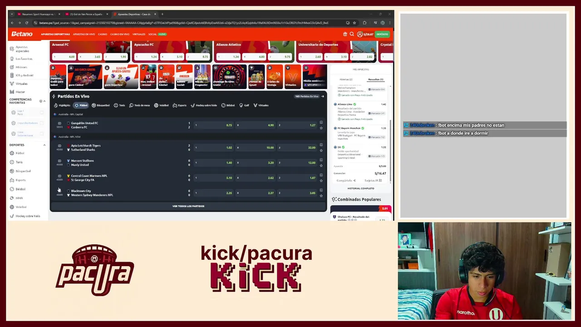Image resolution: width=581 pixels, height=327 pixels.
Task: Reload the page with the browser refresh icon
Action: 26,23
